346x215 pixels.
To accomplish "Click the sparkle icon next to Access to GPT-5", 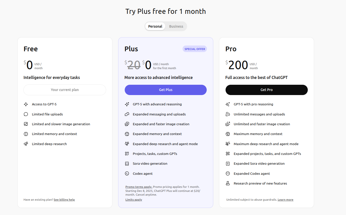I will tap(26, 104).
